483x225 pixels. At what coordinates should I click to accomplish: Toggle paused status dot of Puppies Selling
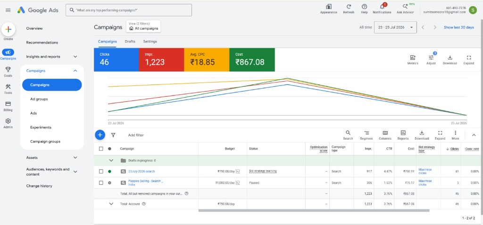(x=109, y=183)
